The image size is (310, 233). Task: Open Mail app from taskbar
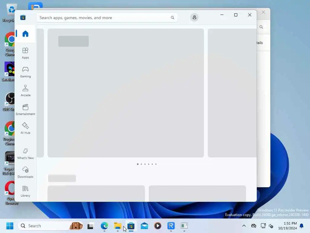tap(144, 226)
